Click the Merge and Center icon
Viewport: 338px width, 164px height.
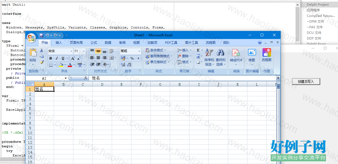coord(111,58)
